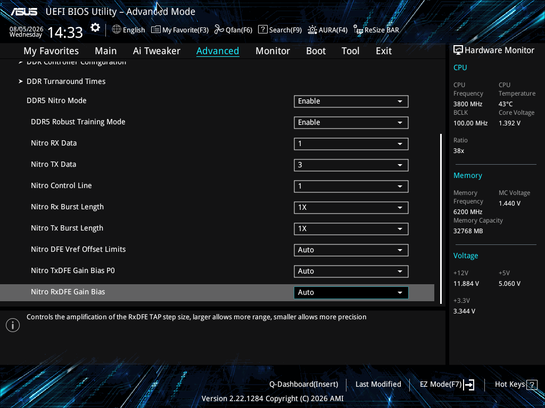545x408 pixels.
Task: Open the Exit tab
Action: click(x=384, y=50)
